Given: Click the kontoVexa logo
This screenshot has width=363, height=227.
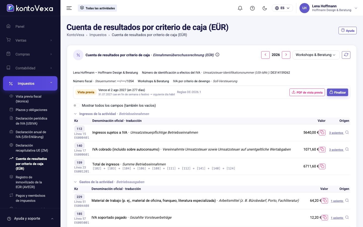Looking at the screenshot, I should [30, 8].
